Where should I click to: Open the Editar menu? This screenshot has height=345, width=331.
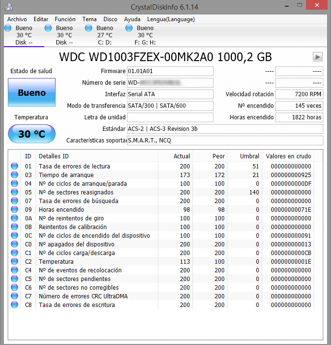pyautogui.click(x=41, y=19)
